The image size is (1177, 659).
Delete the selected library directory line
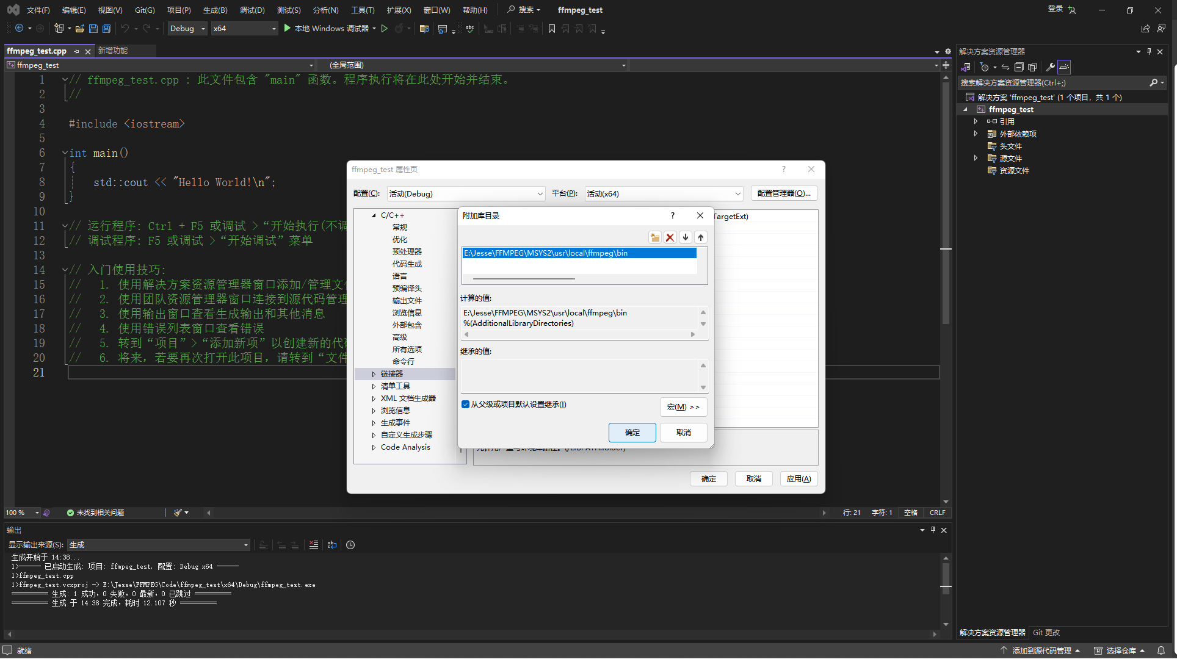(670, 237)
